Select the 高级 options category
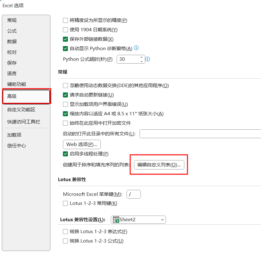The height and width of the screenshot is (256, 261). pos(27,96)
